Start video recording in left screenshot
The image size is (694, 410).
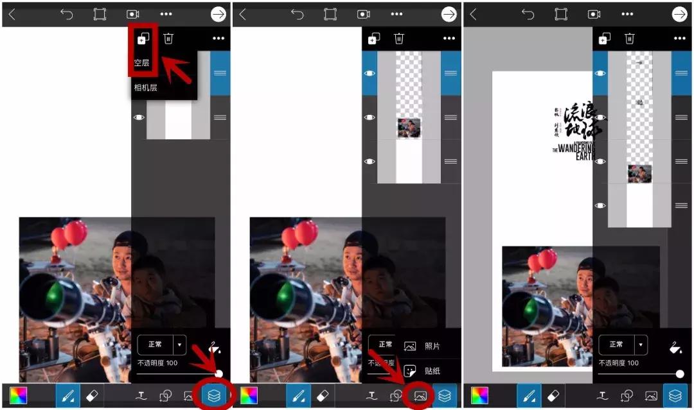click(x=133, y=14)
